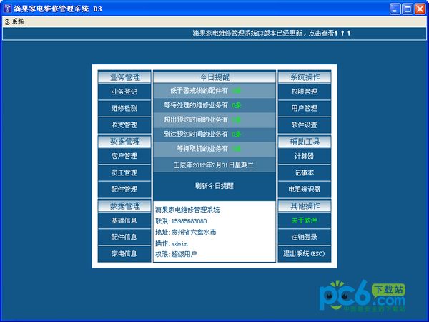429x322 pixels.
Task: Open 配件信息
Action: pos(124,237)
